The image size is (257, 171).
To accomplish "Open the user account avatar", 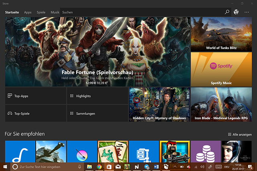I will (x=236, y=12).
